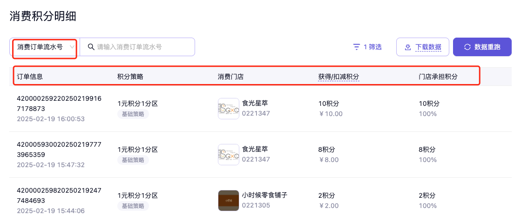The height and width of the screenshot is (221, 521).
Task: Click the chevron arrow of 消费订单流水号 selector
Action: (72, 47)
